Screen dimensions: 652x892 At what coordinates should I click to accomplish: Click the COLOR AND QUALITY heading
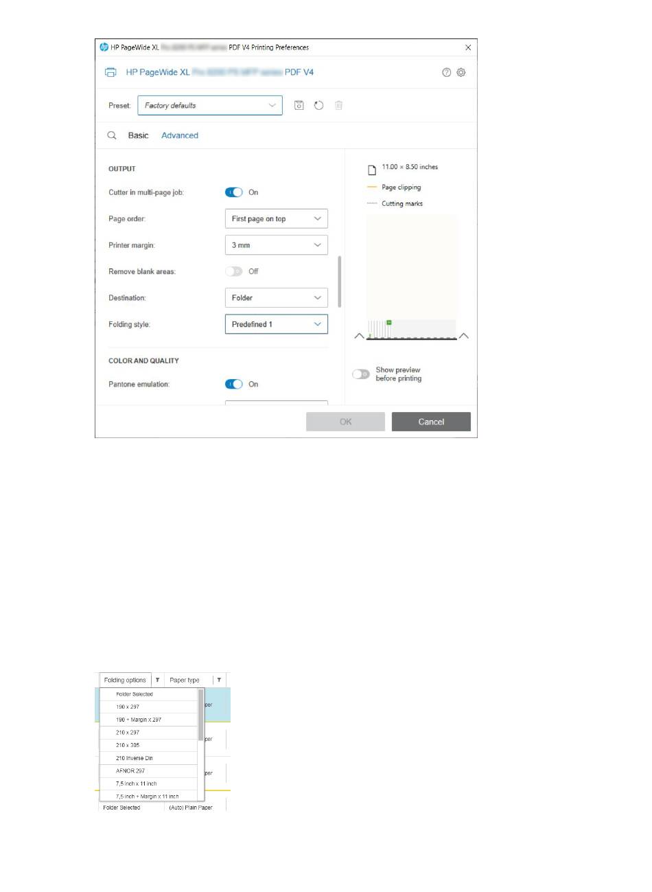pos(143,361)
